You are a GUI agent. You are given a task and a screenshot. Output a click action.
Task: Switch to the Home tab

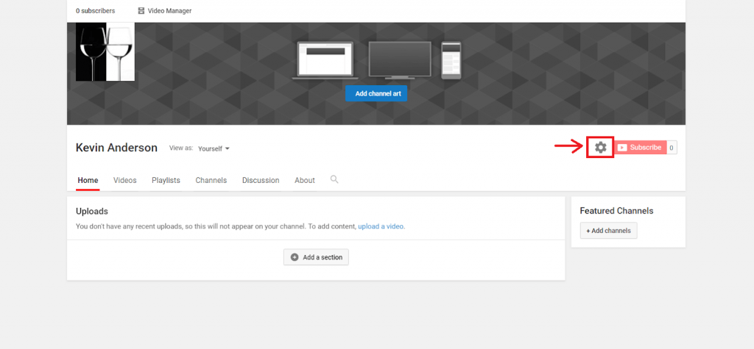(x=88, y=181)
